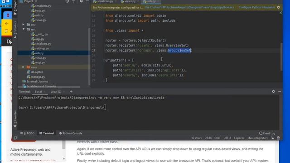Screen dimensions: 290x163
Task: Click the editor vertical scrollbar
Action: tap(281, 56)
